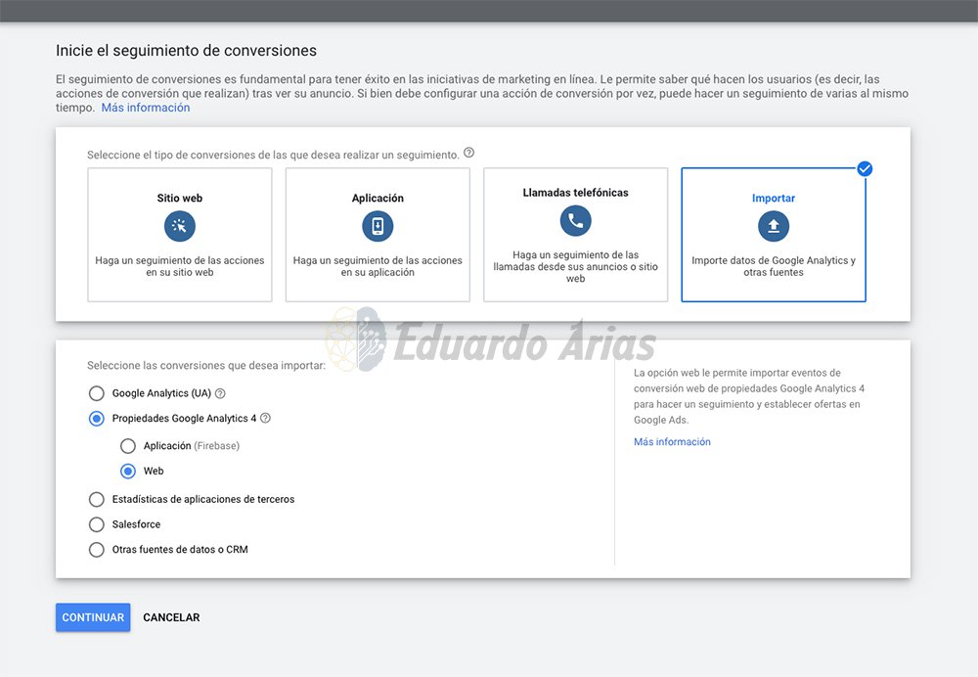Select the Salesforce radio button
This screenshot has height=677, width=978.
(x=96, y=524)
